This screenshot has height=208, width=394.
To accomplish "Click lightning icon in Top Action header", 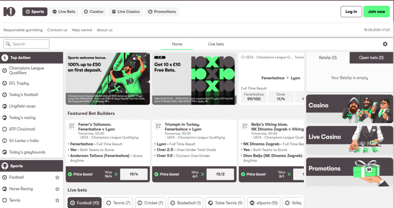I will pos(5,58).
